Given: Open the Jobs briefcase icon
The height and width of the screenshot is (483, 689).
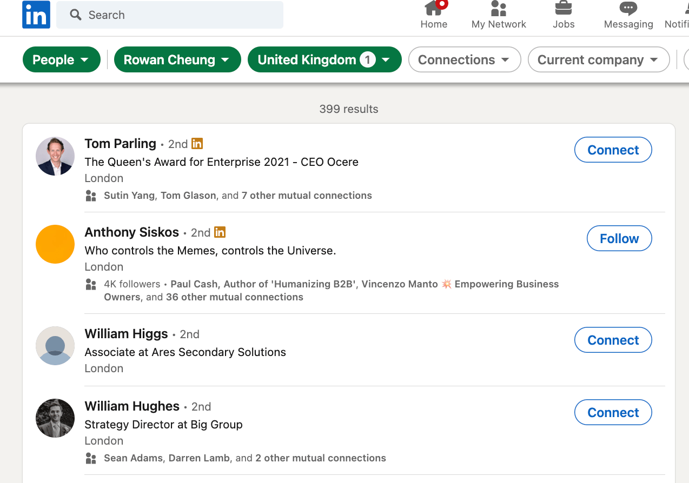Looking at the screenshot, I should [x=564, y=9].
